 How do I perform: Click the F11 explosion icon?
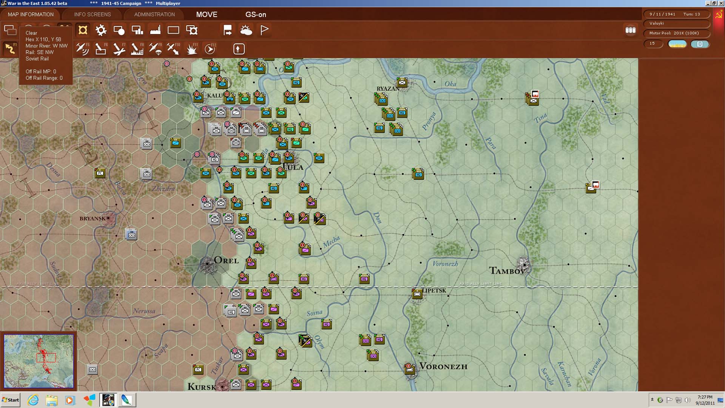(x=192, y=49)
